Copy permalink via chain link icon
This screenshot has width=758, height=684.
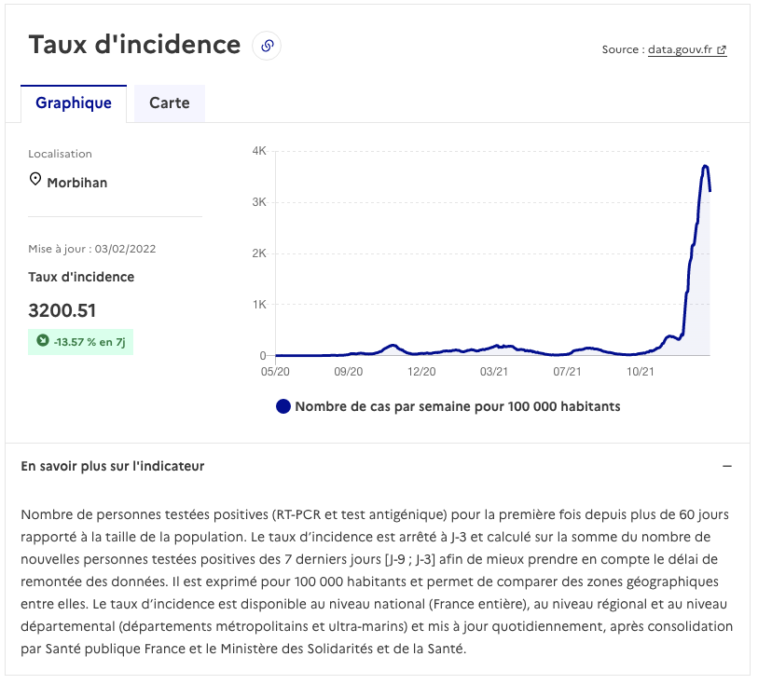click(x=267, y=46)
